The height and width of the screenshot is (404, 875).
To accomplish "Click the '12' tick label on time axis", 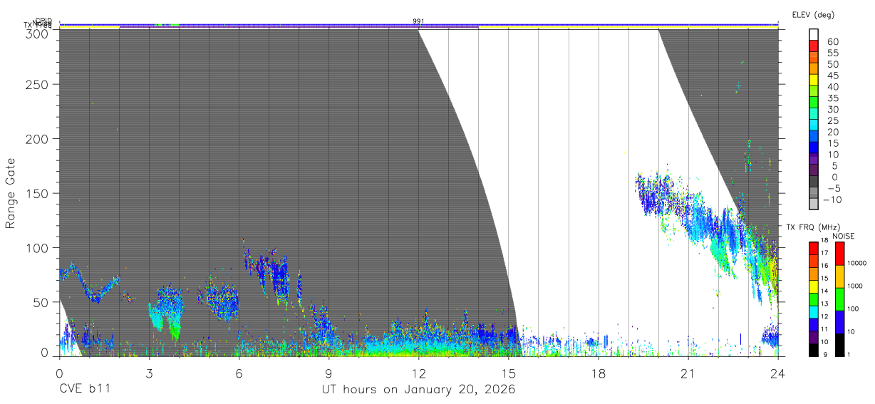I will [418, 373].
